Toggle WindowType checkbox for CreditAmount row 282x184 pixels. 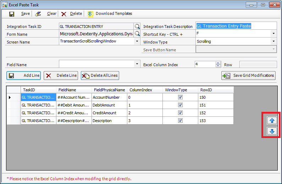180,113
